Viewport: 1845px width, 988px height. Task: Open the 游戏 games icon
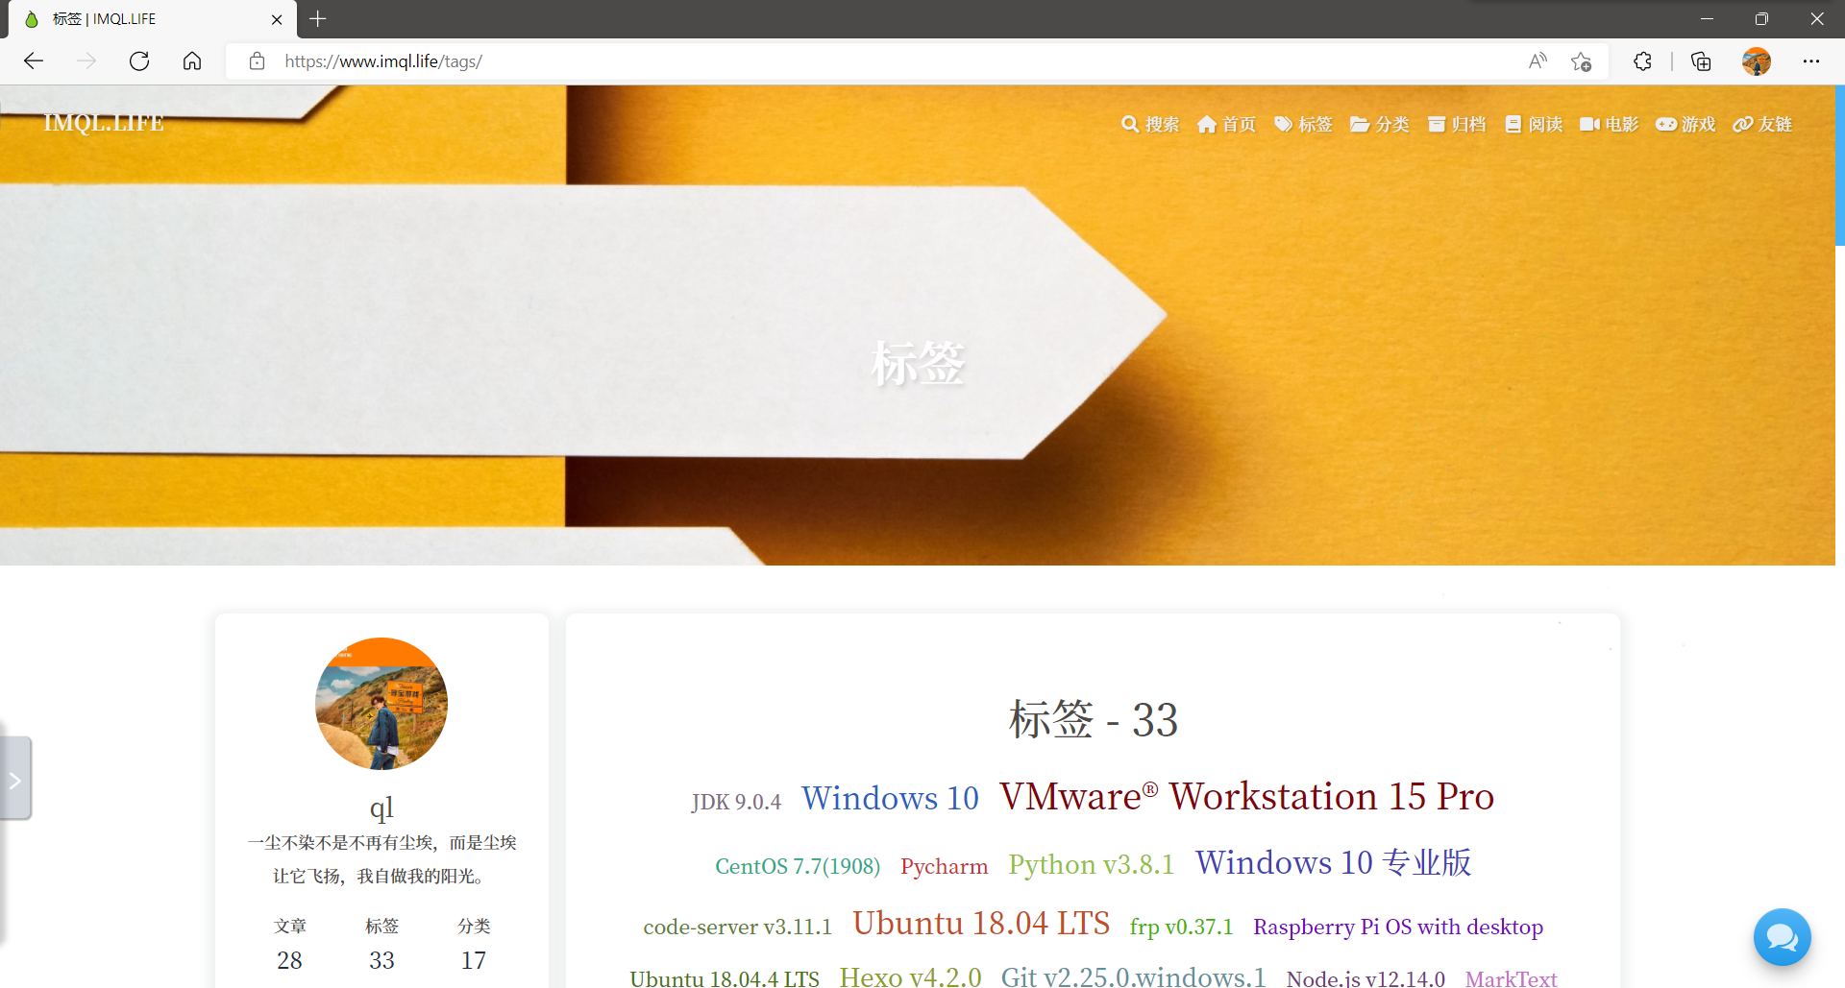[x=1666, y=124]
